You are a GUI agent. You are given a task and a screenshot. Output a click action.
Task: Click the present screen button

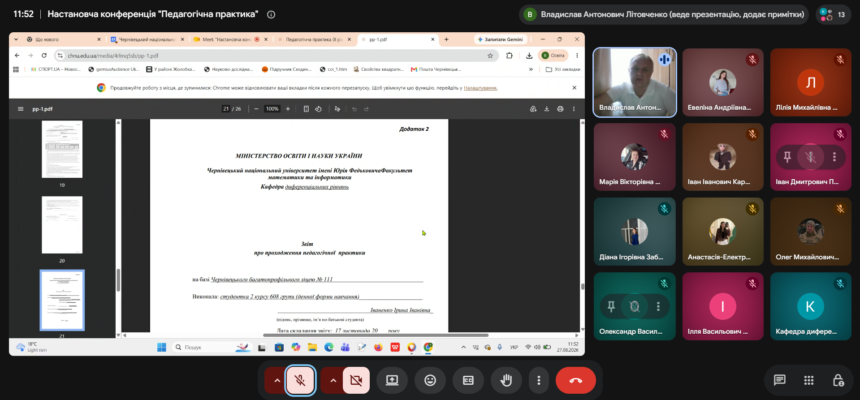(392, 380)
